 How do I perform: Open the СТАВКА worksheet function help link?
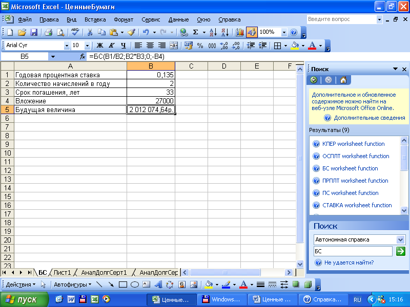[357, 205]
